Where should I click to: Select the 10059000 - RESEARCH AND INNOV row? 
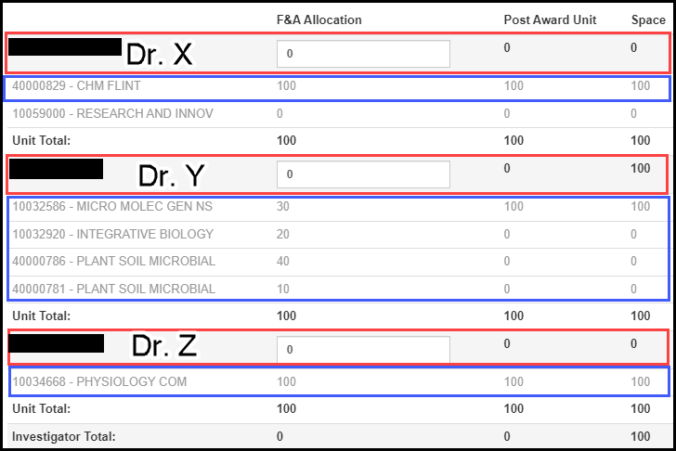pos(112,113)
